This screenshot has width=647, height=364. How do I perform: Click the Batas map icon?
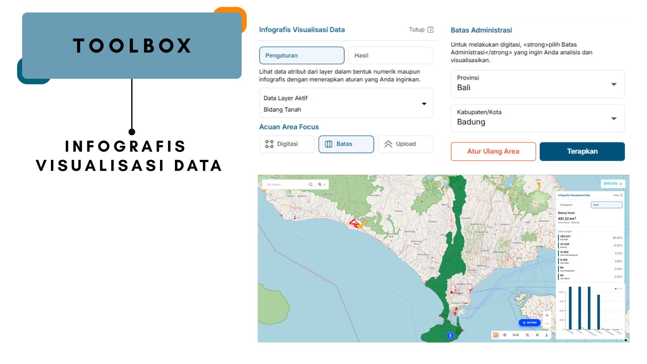tap(329, 144)
